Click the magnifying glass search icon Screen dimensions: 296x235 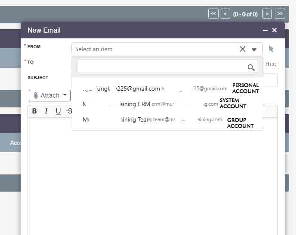(x=251, y=67)
